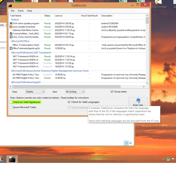Click the Action Center flag tray icon
176x169 pixels.
(173, 159)
